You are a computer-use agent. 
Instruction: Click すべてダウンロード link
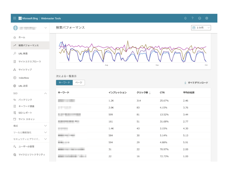point(198,83)
